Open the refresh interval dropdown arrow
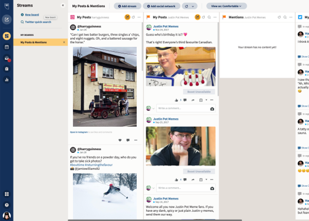 click(193, 6)
